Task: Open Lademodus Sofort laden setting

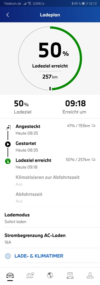Action: click(x=50, y=218)
